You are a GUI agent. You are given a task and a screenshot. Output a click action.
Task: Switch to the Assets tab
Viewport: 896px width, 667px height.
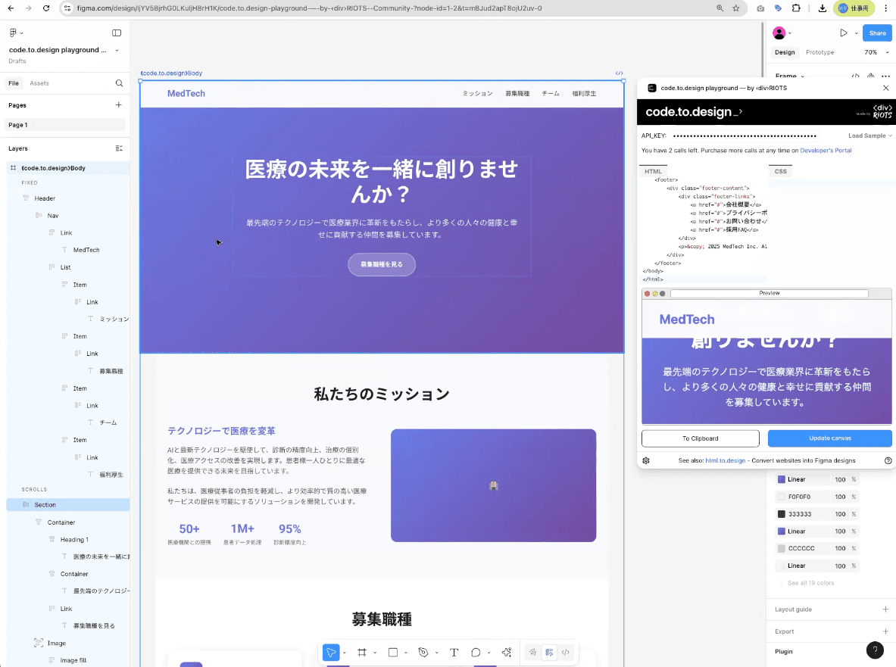(39, 83)
